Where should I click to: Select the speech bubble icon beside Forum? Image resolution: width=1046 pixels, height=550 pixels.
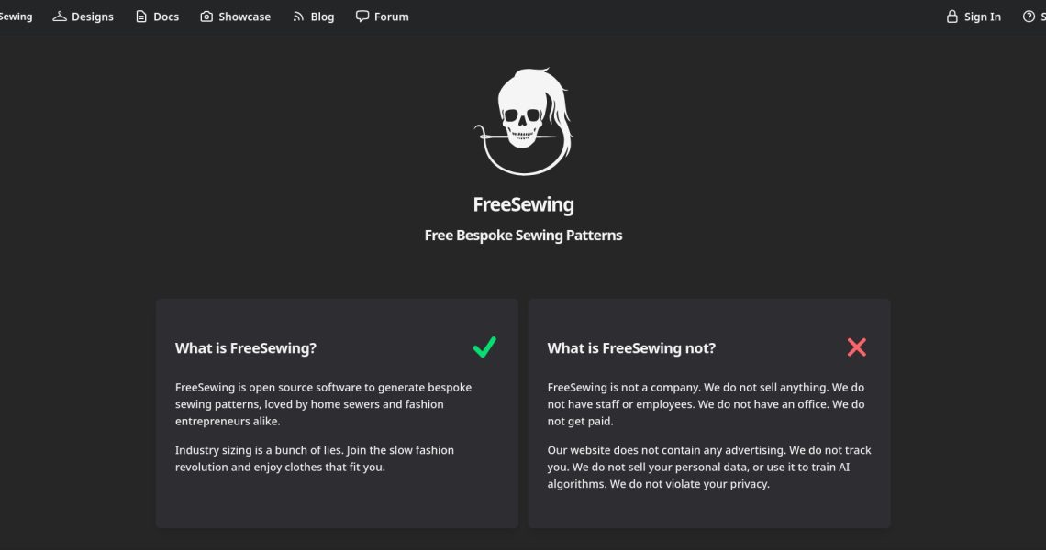pos(362,16)
